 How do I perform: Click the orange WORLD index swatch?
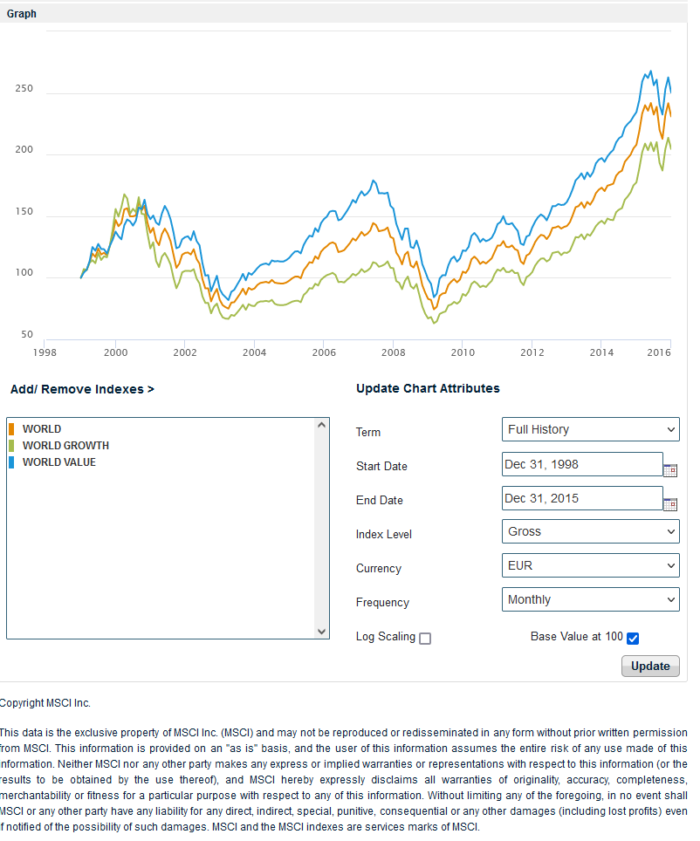(x=11, y=429)
